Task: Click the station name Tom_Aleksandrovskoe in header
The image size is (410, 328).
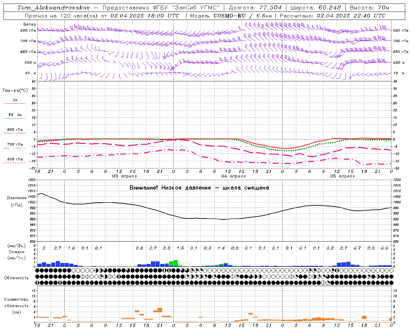Action: coord(53,8)
